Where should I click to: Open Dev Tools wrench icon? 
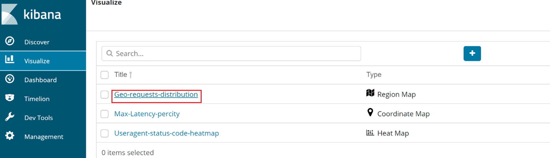[x=10, y=117]
